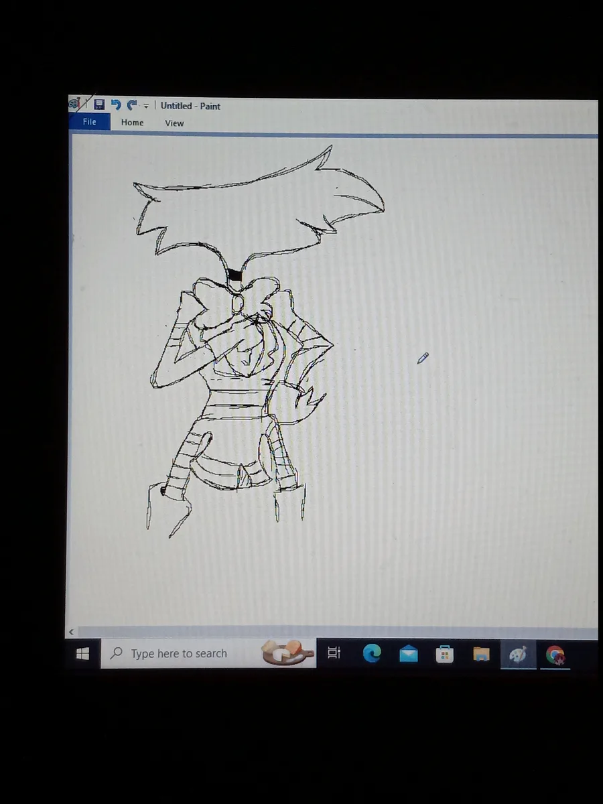Open Google Chrome from the taskbar

[x=555, y=655]
